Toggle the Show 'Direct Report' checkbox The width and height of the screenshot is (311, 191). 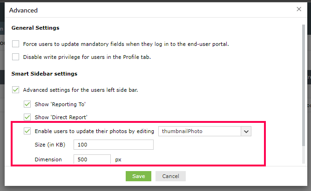(27, 117)
